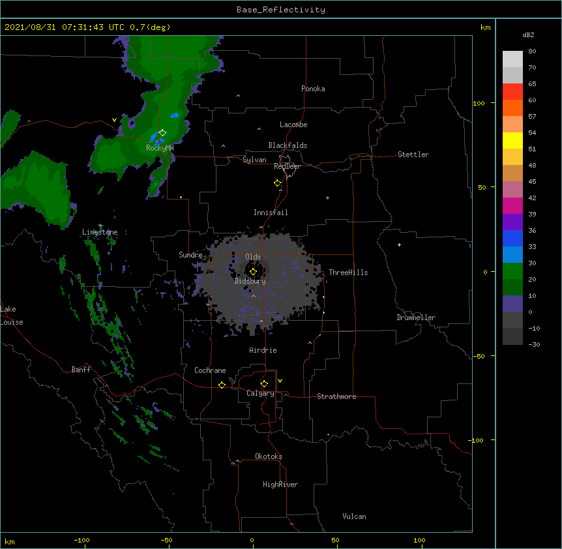
Task: Click the yellow diamond marker above Calgary label
Action: pyautogui.click(x=264, y=384)
